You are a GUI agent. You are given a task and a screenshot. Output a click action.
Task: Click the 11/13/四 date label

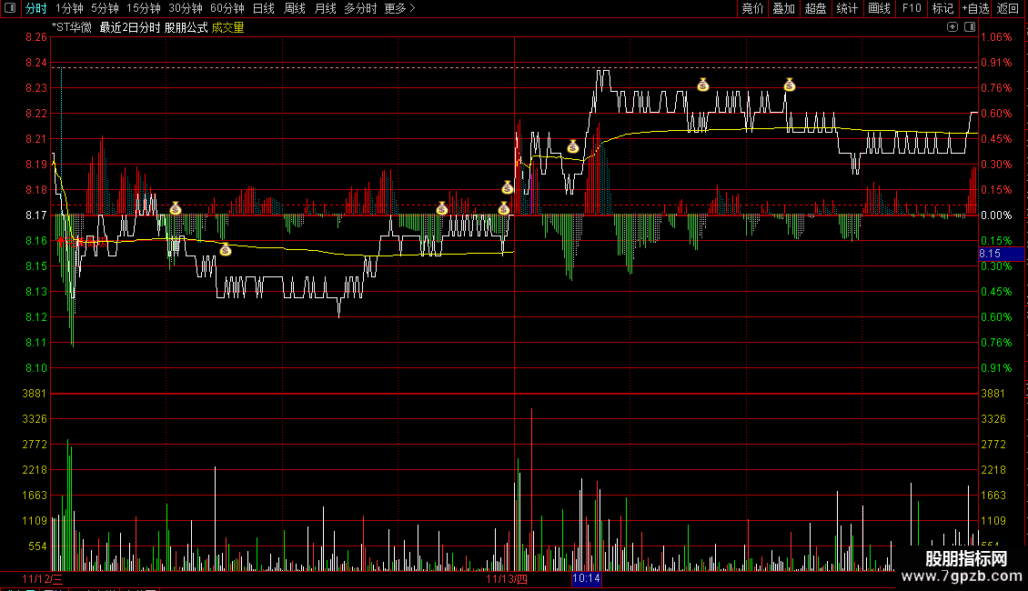tap(507, 578)
